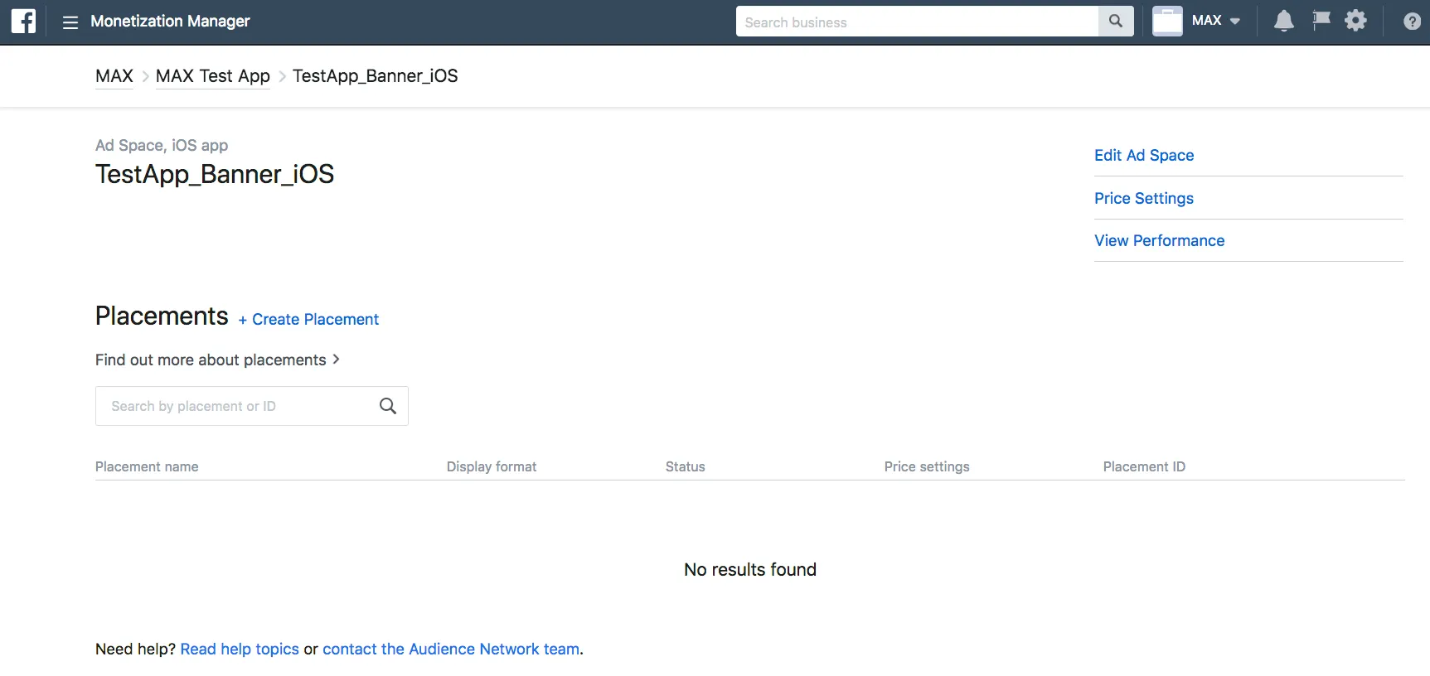The image size is (1430, 676).
Task: Click the search magnifier button in top bar
Action: click(x=1116, y=22)
